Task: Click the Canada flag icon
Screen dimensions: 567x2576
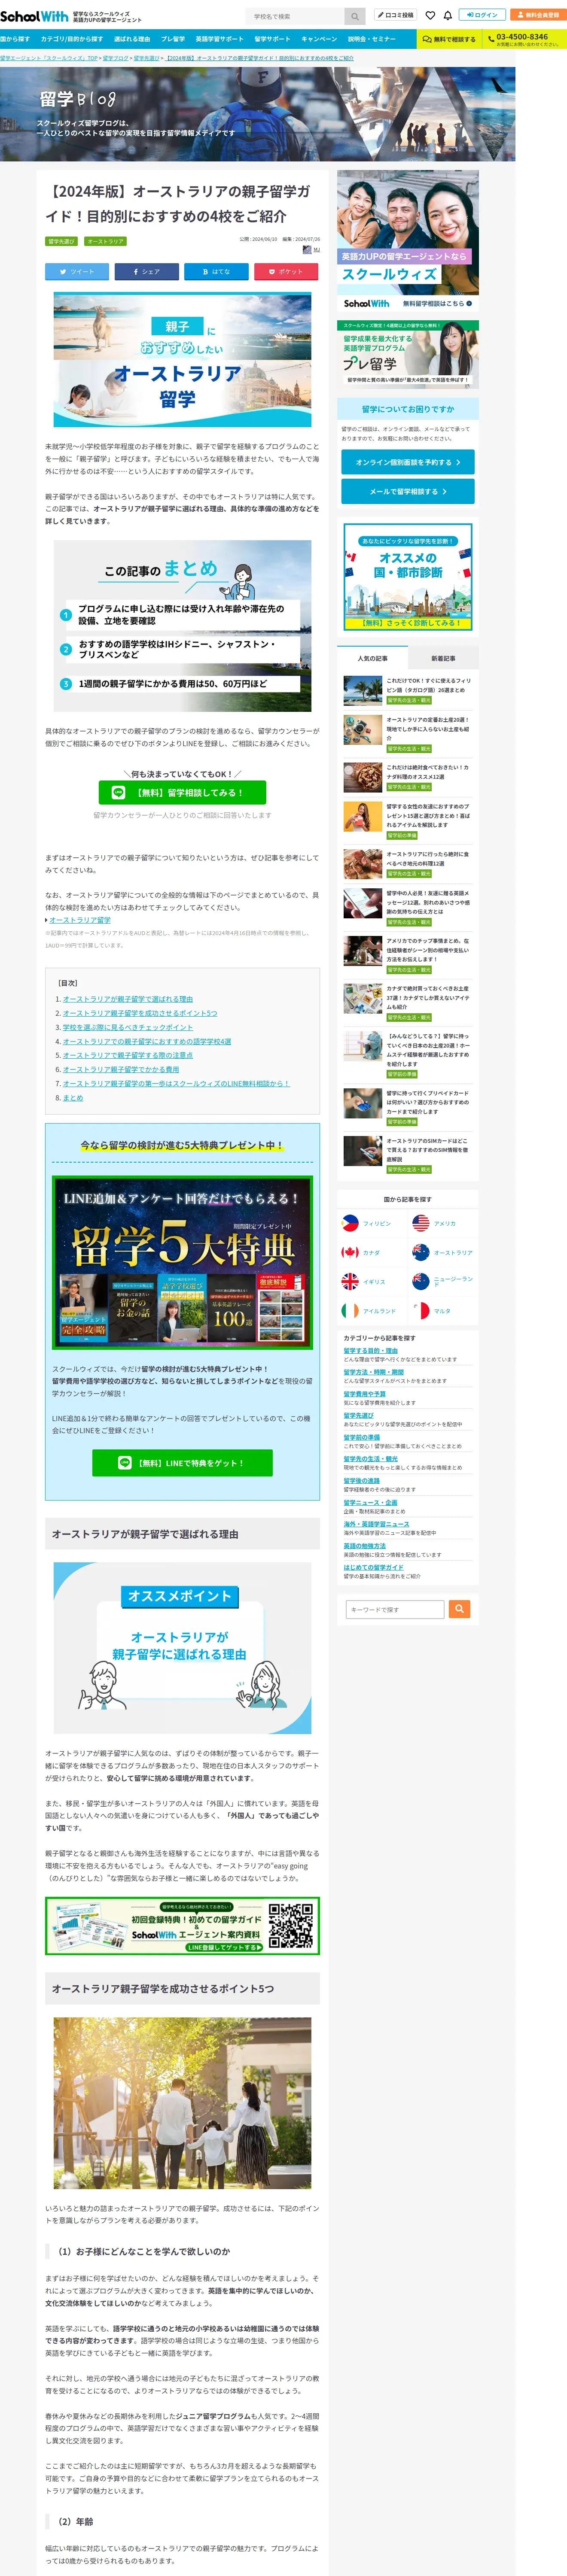Action: (350, 1251)
